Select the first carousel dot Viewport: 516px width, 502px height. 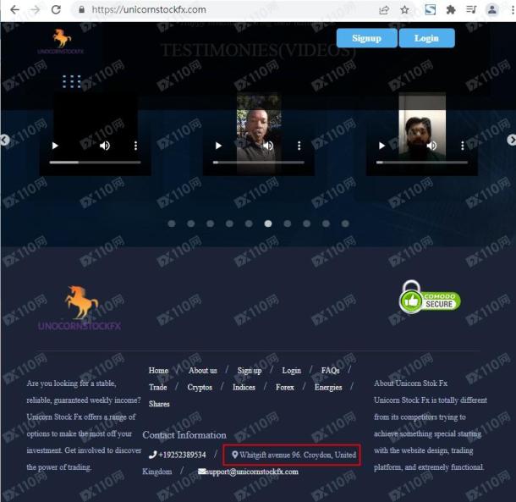172,223
